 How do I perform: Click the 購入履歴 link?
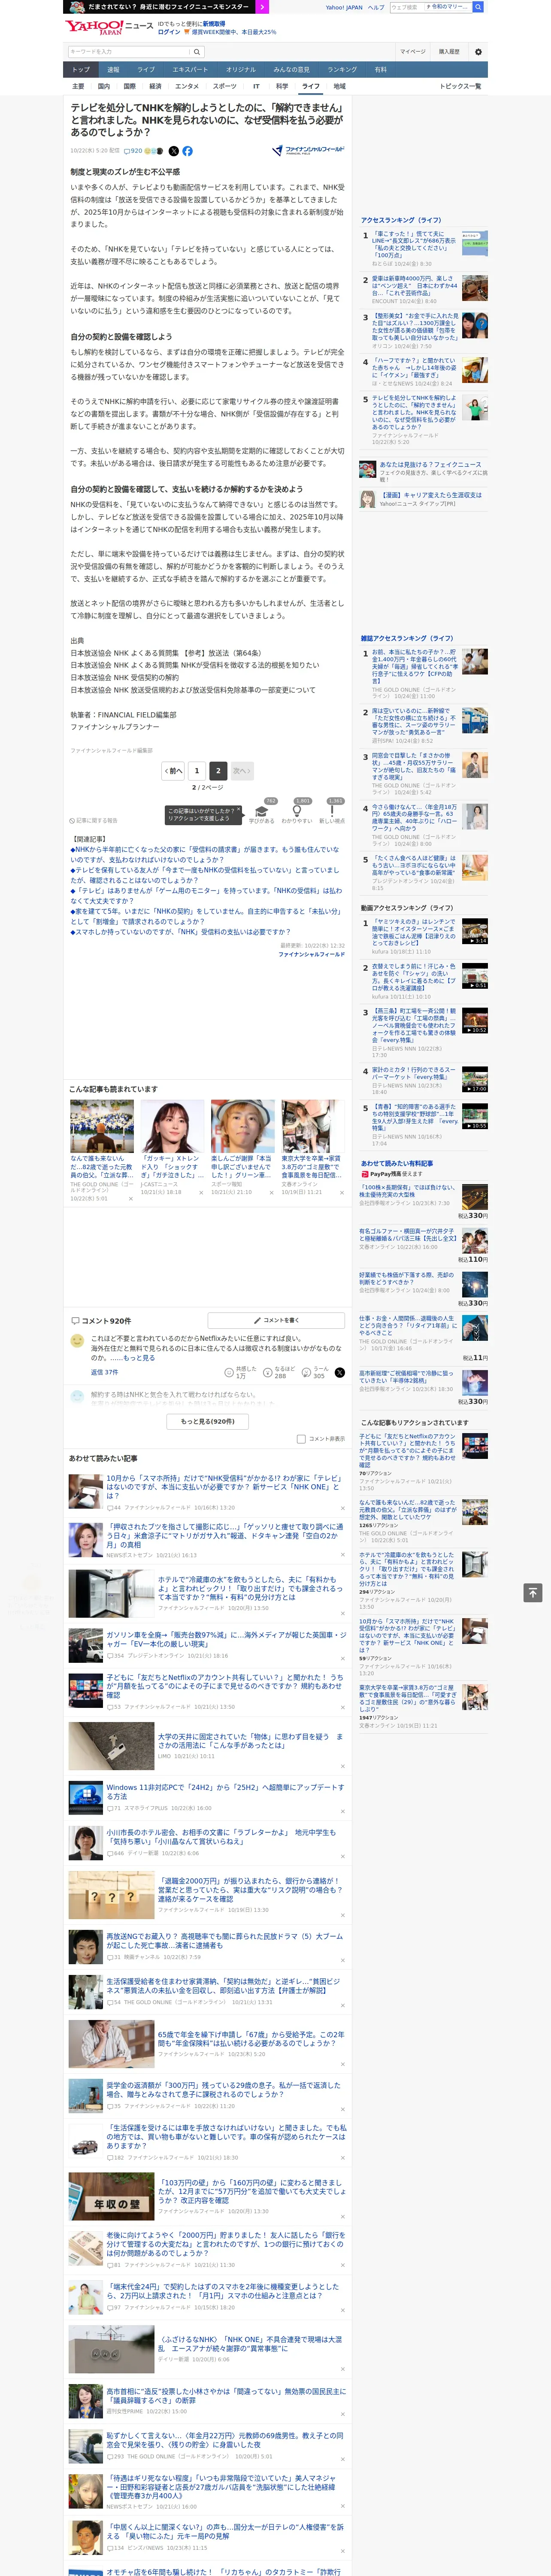coord(449,52)
